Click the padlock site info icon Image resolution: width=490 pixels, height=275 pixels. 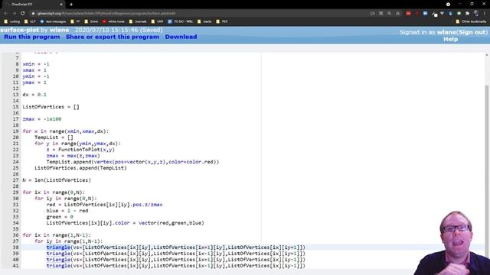click(33, 14)
